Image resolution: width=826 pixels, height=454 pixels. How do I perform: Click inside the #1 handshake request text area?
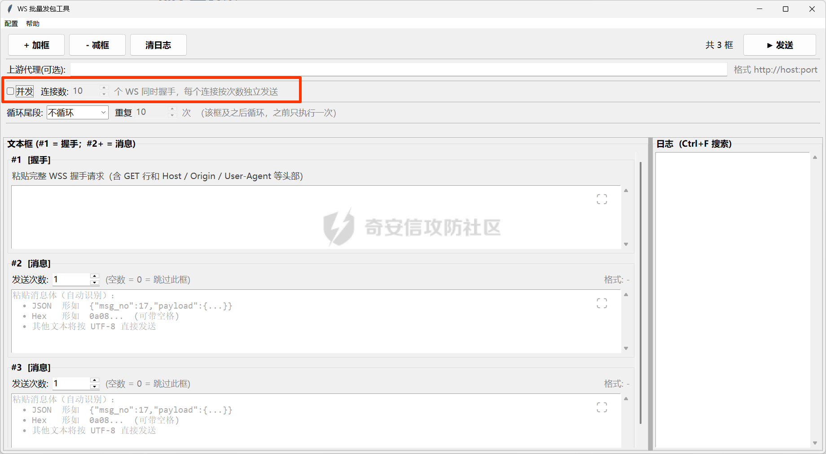316,217
